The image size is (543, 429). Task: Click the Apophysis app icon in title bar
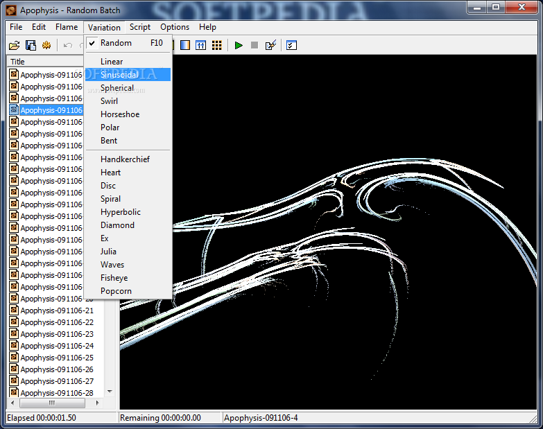tap(11, 10)
